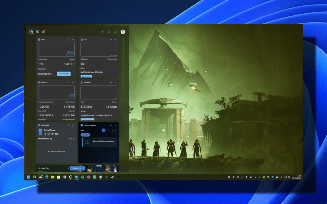This screenshot has width=327, height=204.
Task: Click the CPU utilization graph
Action: [x=56, y=50]
